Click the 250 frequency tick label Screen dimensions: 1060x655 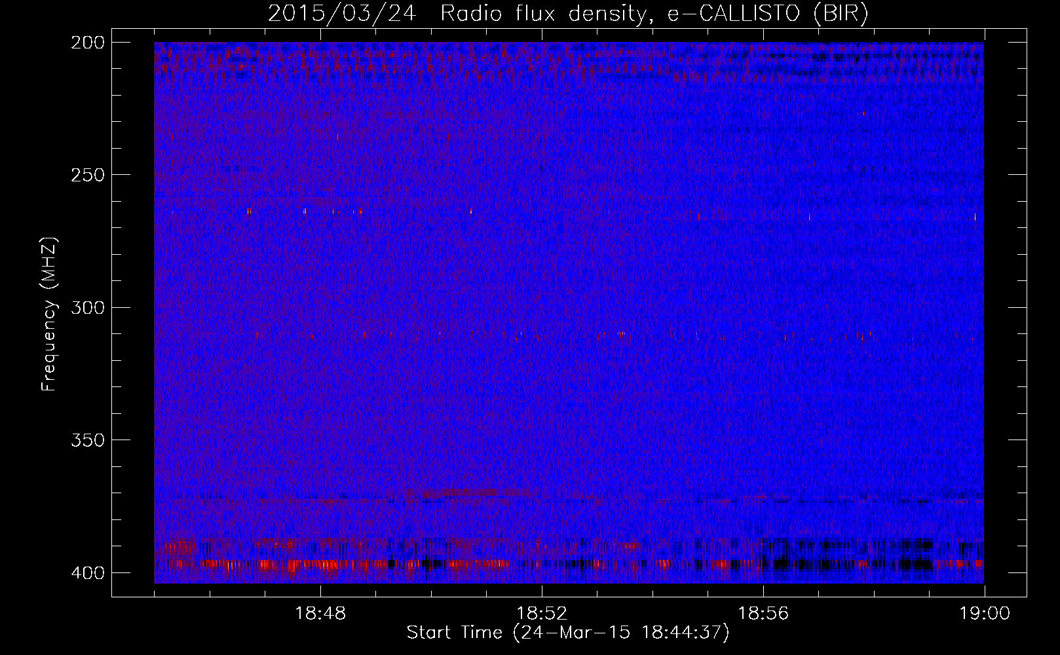[87, 175]
